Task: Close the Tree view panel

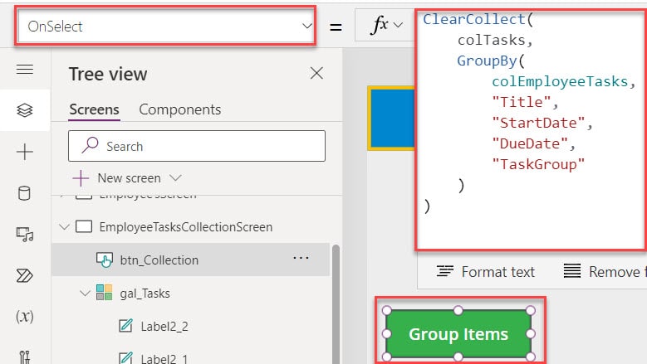Action: click(316, 73)
